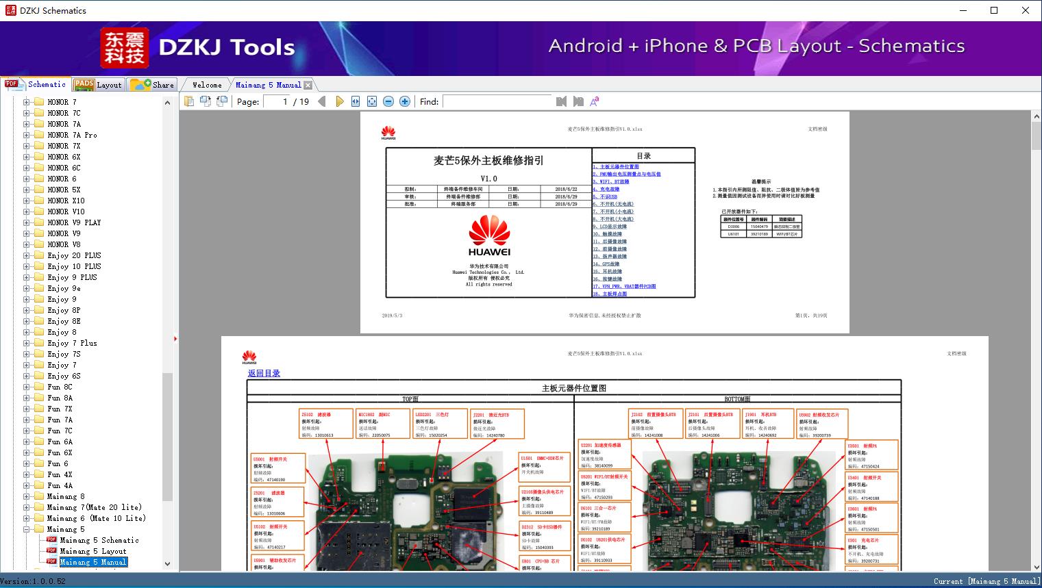The height and width of the screenshot is (588, 1042).
Task: Go to the next page with the yellow arrow
Action: pyautogui.click(x=339, y=101)
